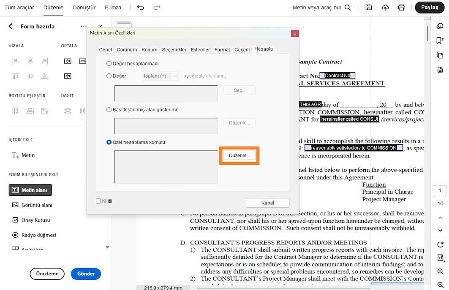
Task: Enable the Kilitli checkbox
Action: (98, 201)
